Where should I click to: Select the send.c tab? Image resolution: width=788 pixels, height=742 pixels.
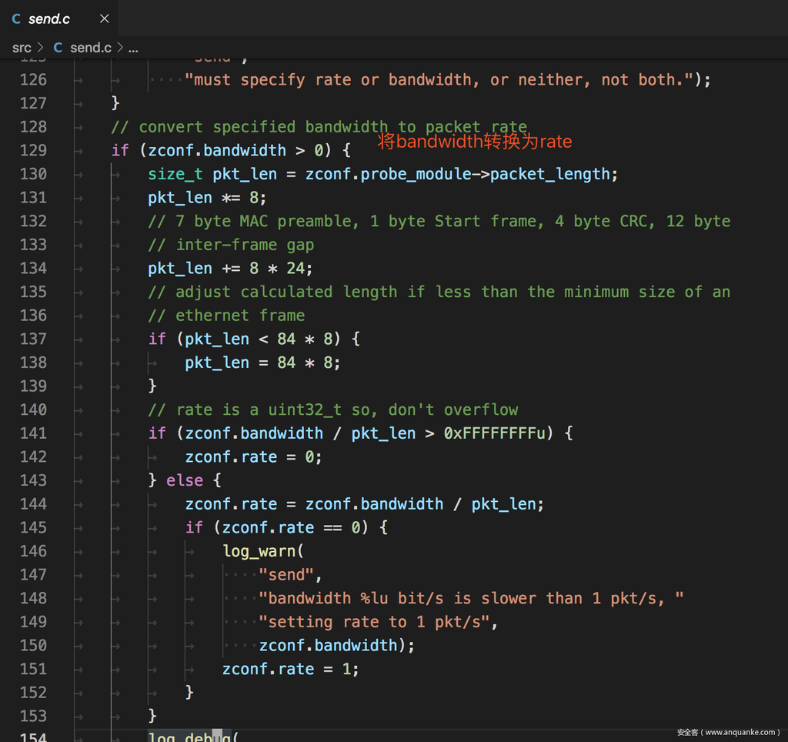point(49,18)
